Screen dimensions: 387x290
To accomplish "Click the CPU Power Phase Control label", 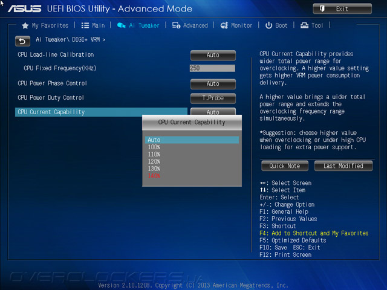I will pos(52,83).
